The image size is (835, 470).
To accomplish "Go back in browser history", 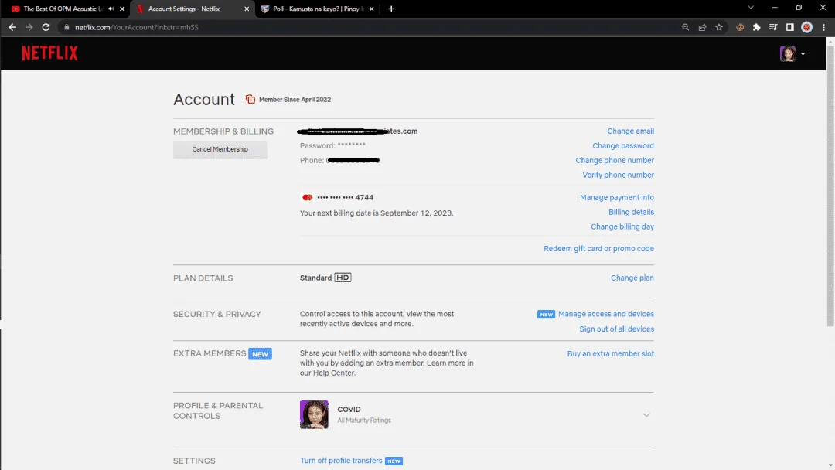I will click(x=12, y=27).
